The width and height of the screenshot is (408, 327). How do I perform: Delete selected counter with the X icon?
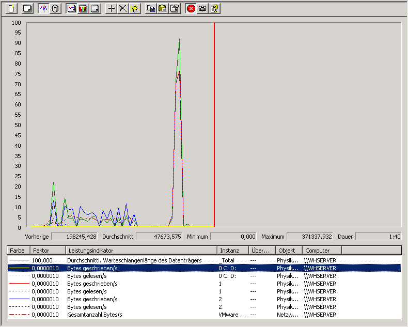123,9
